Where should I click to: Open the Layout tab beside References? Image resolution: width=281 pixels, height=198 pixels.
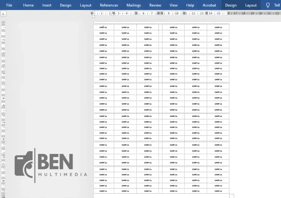coord(86,5)
